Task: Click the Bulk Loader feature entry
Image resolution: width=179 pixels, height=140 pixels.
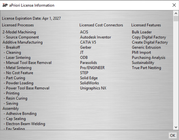Action: click(142, 32)
